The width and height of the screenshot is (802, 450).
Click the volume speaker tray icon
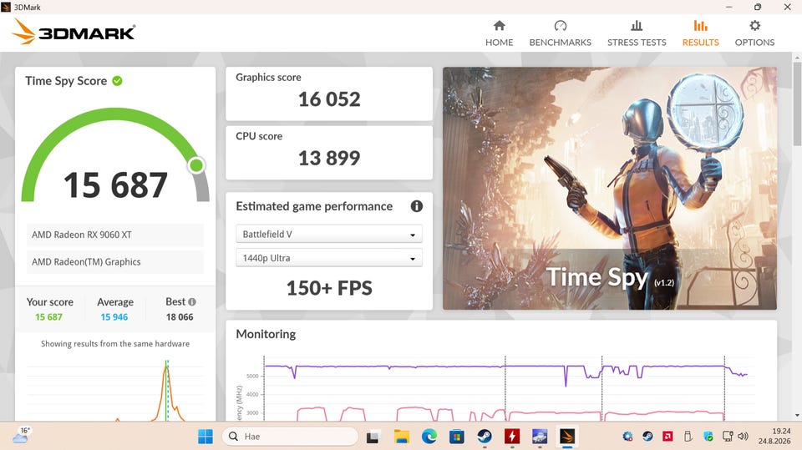[x=743, y=436]
